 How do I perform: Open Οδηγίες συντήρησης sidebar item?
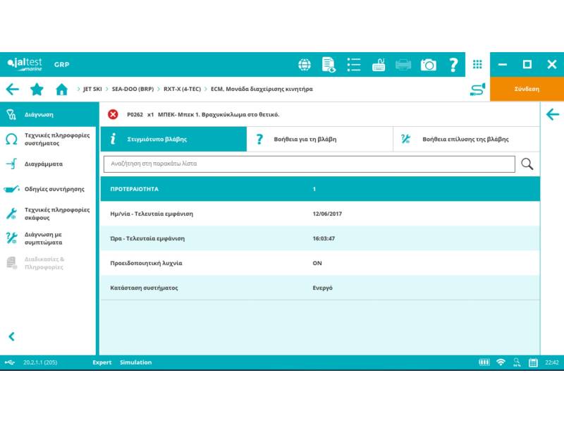(54, 189)
